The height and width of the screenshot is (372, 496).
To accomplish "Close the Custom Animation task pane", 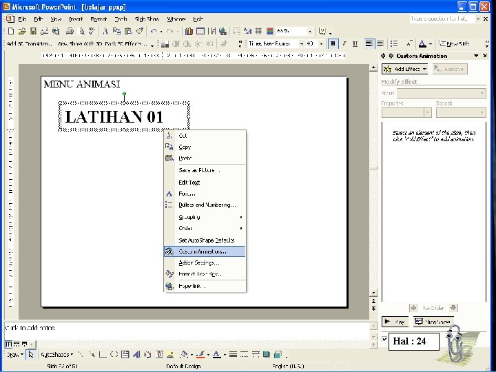I will click(x=485, y=56).
